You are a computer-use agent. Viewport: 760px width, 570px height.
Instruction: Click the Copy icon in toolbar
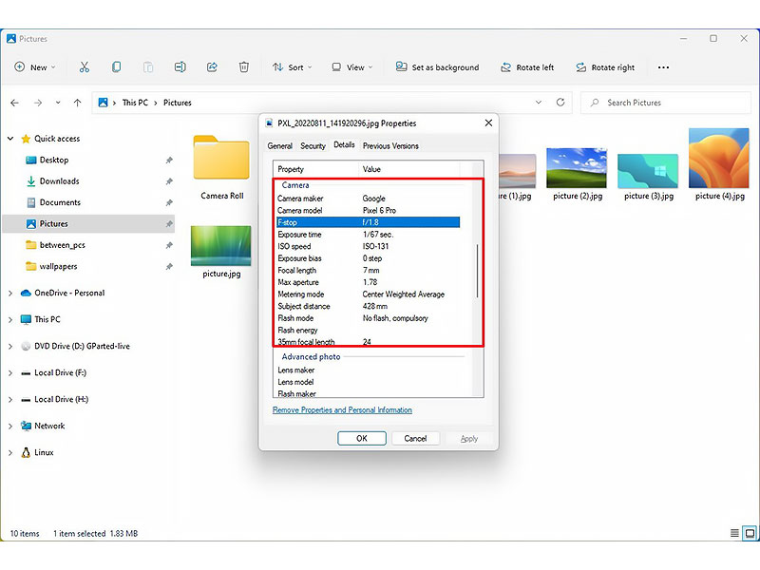pyautogui.click(x=116, y=66)
